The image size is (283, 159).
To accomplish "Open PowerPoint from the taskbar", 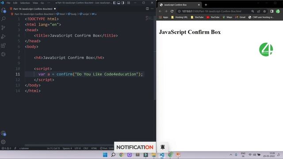I will pyautogui.click(x=178, y=155).
